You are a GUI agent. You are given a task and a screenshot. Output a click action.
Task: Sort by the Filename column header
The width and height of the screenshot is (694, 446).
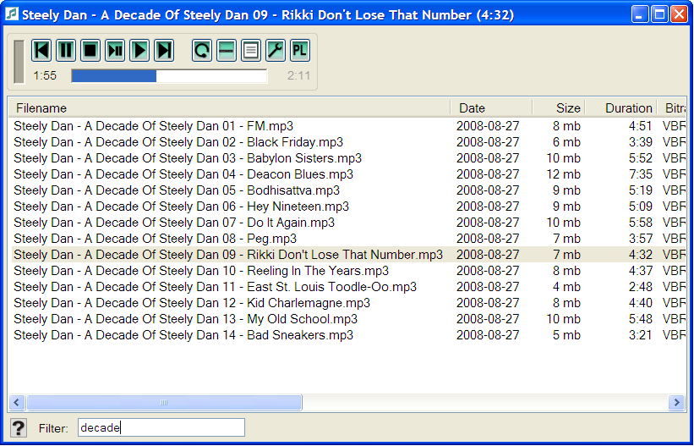coord(229,108)
